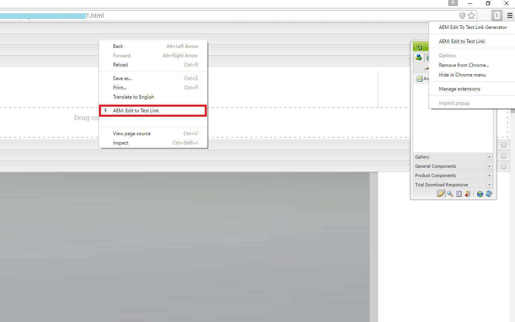Tick the topmost component checkbox on the right edge
The width and height of the screenshot is (515, 322).
[504, 145]
